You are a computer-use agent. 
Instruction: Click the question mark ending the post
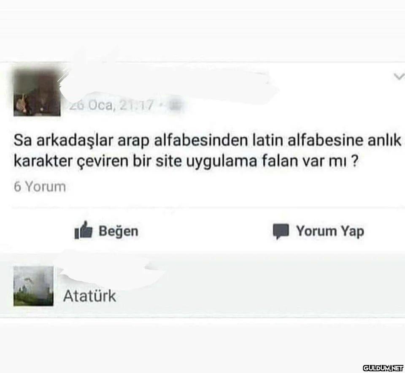pyautogui.click(x=355, y=161)
